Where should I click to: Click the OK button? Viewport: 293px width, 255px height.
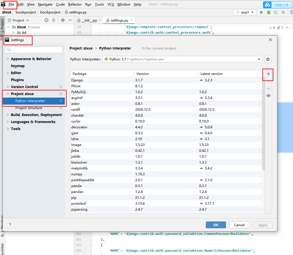coord(216,225)
